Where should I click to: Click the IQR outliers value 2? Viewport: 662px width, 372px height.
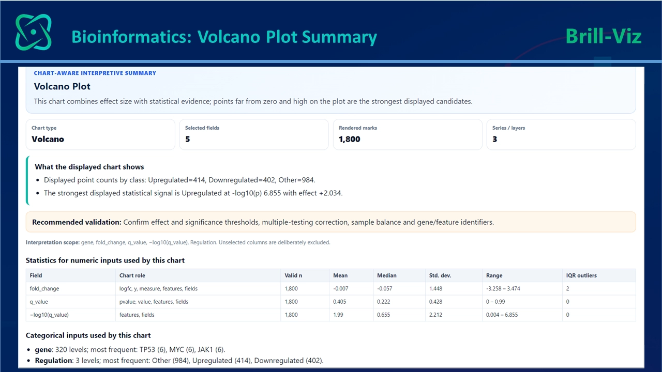coord(568,289)
